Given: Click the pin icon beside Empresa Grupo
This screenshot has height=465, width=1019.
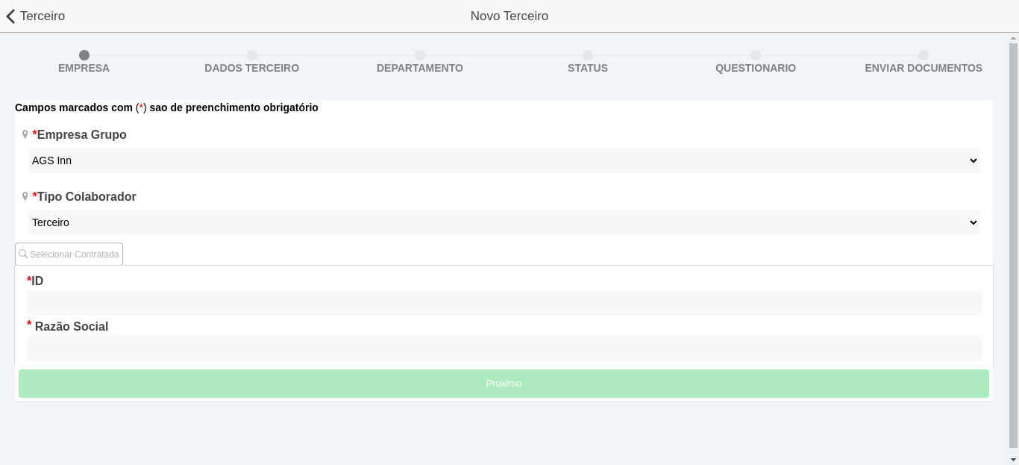Looking at the screenshot, I should (25, 134).
